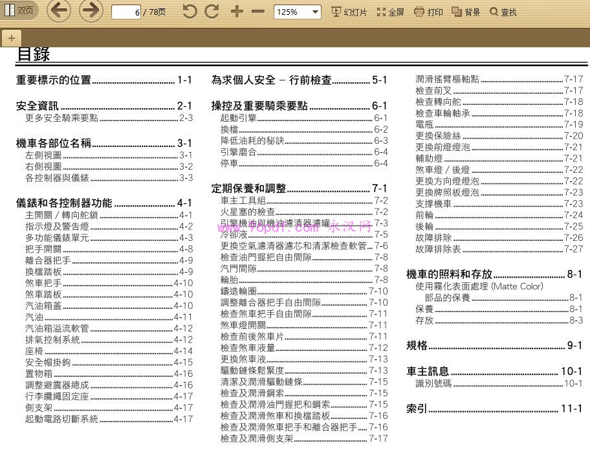This screenshot has height=450, width=590.
Task: Rotate the page clockwise
Action: [x=212, y=10]
